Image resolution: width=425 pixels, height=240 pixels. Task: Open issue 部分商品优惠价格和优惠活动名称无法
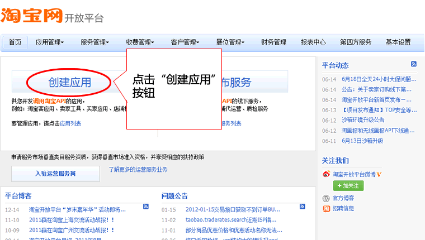[234, 231]
